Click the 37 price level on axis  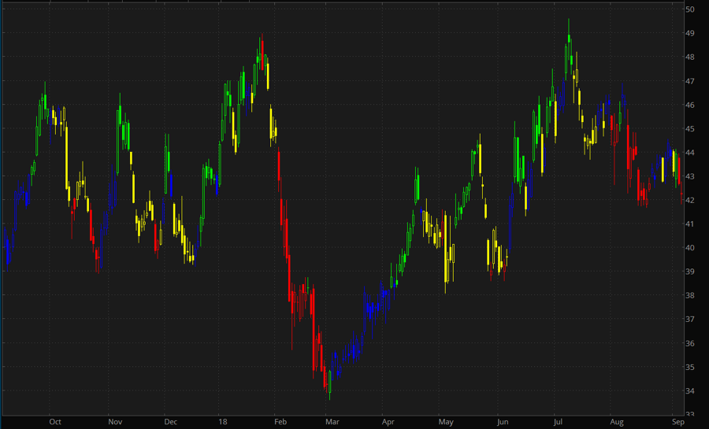689,320
